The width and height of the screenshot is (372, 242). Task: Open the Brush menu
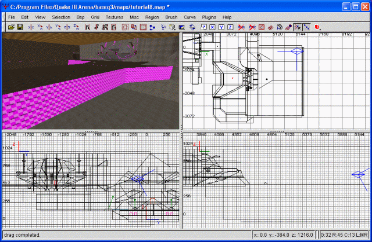click(x=171, y=17)
